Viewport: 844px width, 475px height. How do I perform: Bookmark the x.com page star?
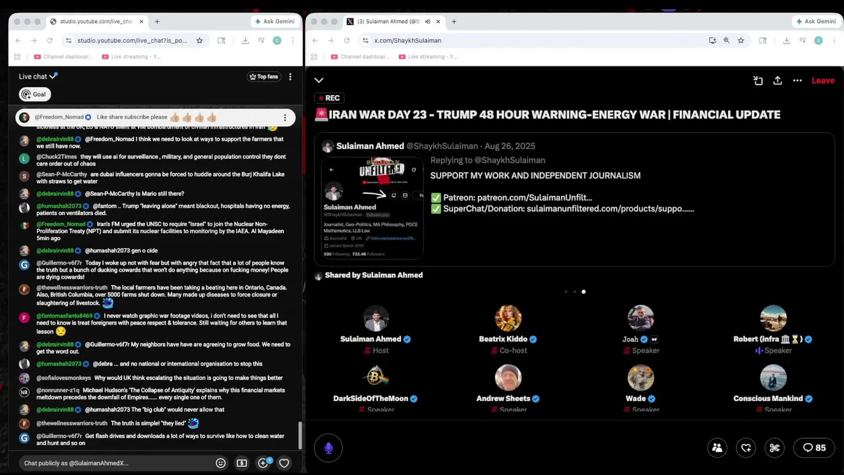[740, 40]
